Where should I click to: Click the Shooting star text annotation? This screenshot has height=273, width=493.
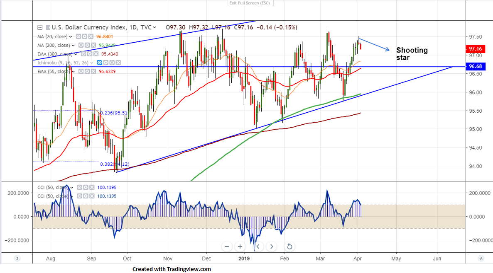(x=412, y=54)
